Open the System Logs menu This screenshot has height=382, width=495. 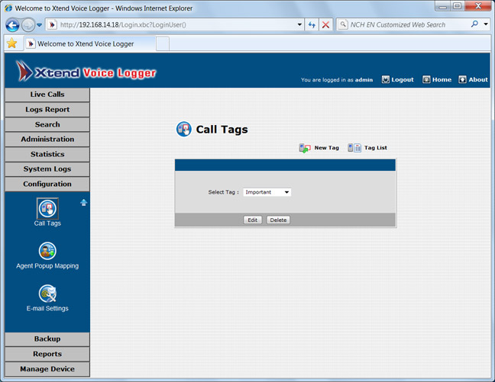(47, 169)
